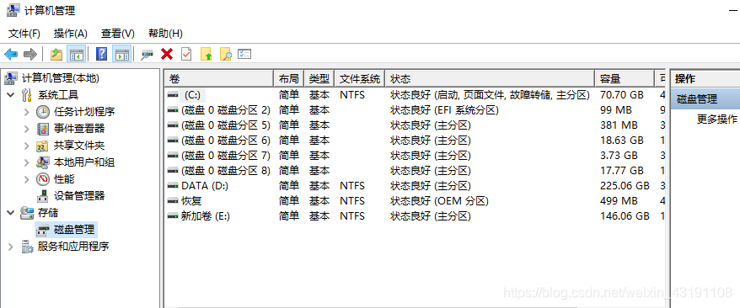740x308 pixels.
Task: Open the 帮助(H) menu
Action: 165,34
